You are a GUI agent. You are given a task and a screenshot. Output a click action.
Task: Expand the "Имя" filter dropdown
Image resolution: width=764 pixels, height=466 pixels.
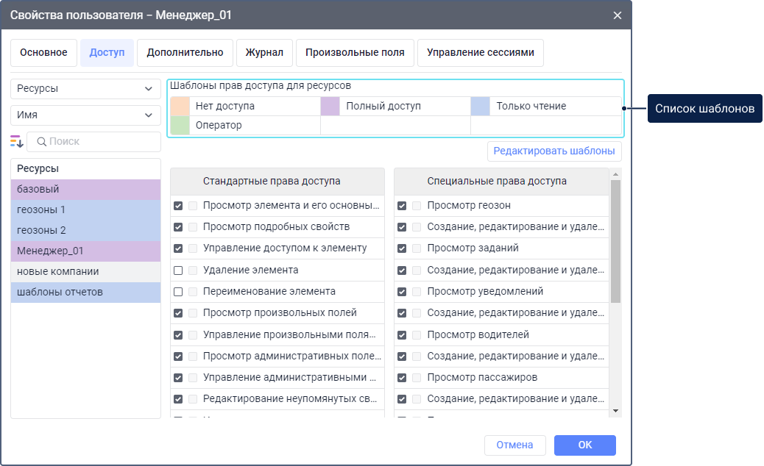tap(85, 115)
